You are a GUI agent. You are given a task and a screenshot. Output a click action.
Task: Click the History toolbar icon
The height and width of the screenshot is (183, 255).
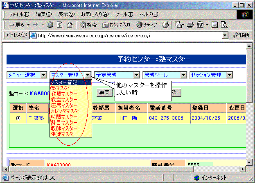tap(165, 25)
